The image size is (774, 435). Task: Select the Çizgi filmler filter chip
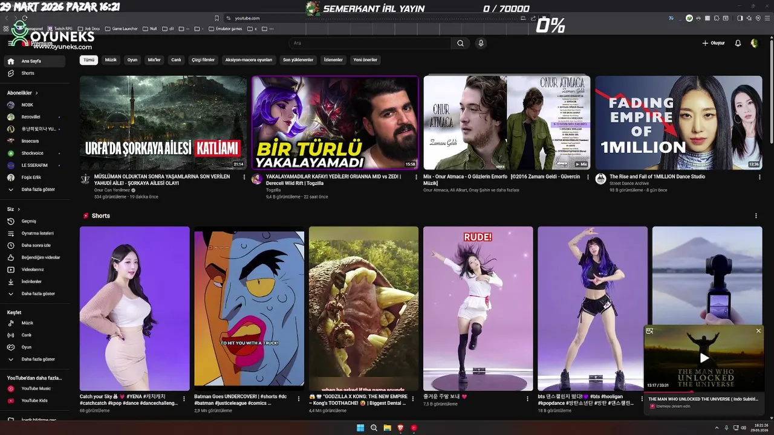coord(203,60)
